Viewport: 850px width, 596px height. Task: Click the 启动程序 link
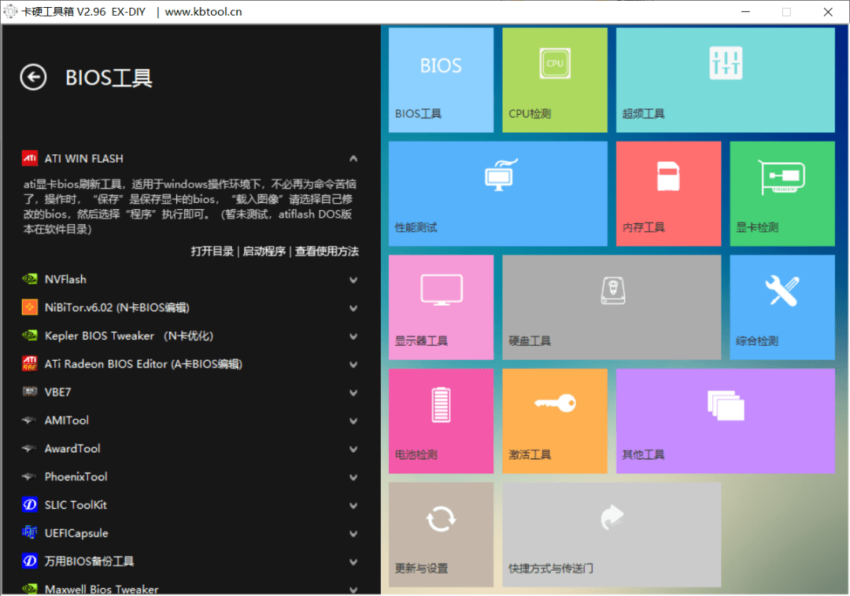coord(264,251)
